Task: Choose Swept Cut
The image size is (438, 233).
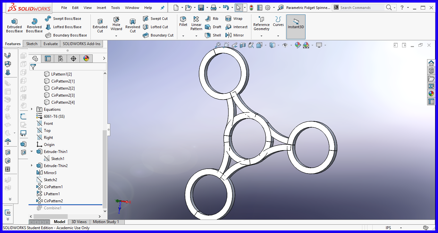Action: [156, 19]
